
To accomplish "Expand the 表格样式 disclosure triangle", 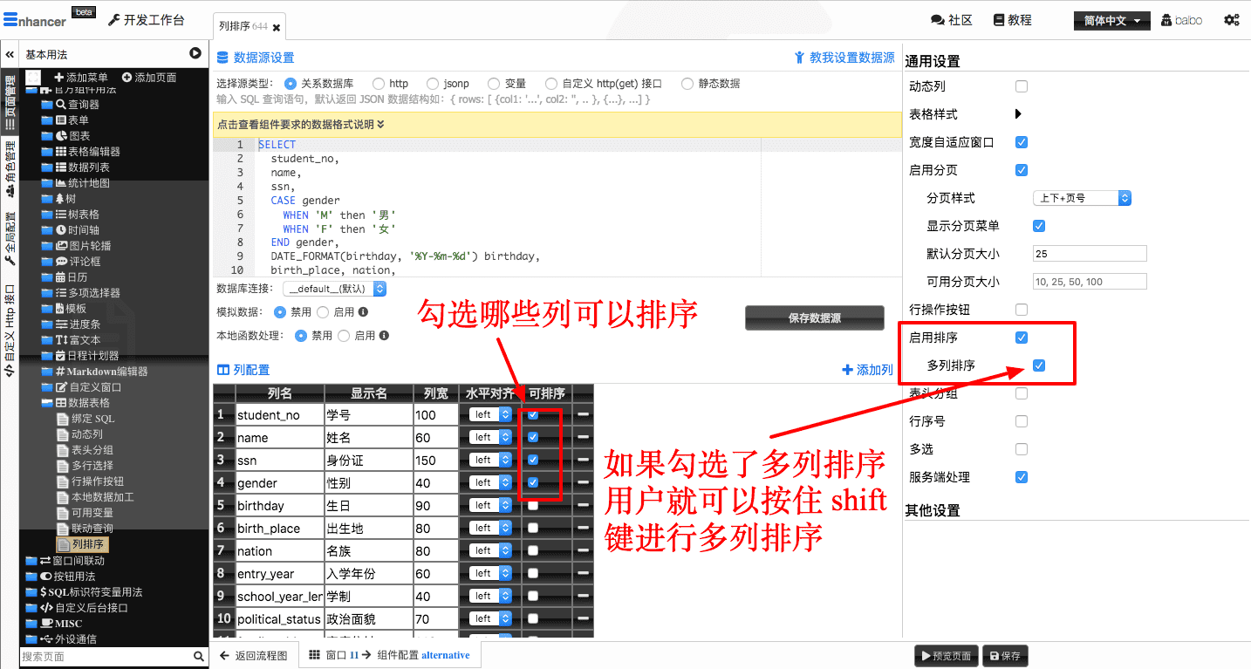I will coord(1018,114).
